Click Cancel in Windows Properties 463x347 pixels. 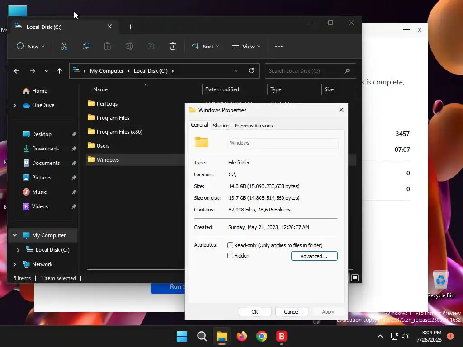(292, 312)
